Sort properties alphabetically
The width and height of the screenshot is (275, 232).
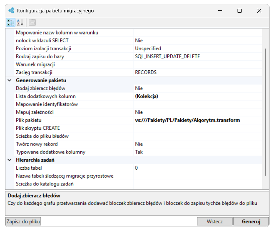click(20, 22)
